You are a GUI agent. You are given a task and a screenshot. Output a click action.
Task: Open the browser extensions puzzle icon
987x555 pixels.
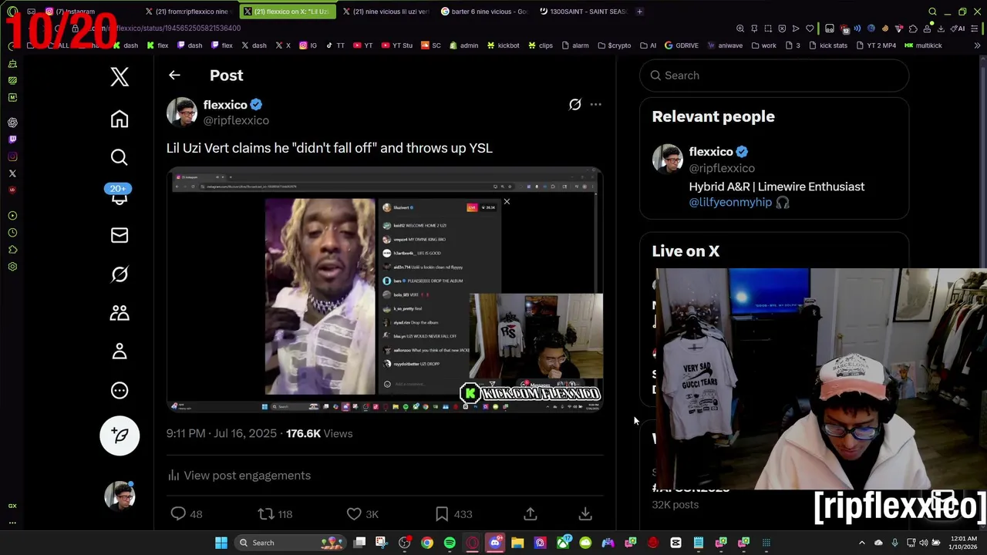(913, 29)
